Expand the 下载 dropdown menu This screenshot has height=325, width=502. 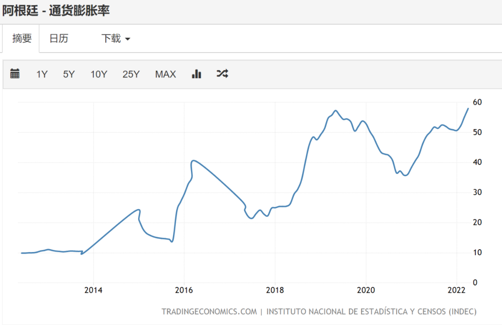pos(116,39)
